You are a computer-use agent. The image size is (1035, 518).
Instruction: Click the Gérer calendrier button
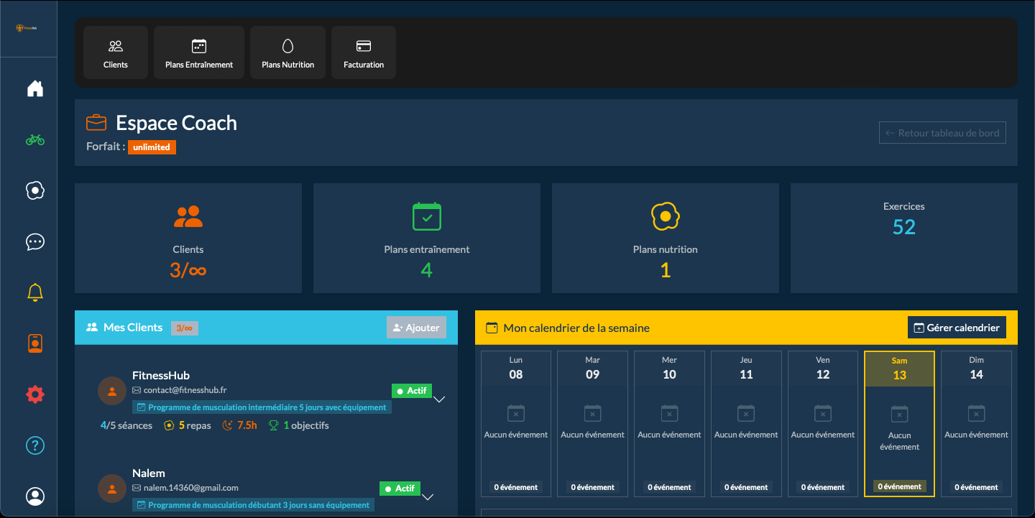click(x=957, y=328)
